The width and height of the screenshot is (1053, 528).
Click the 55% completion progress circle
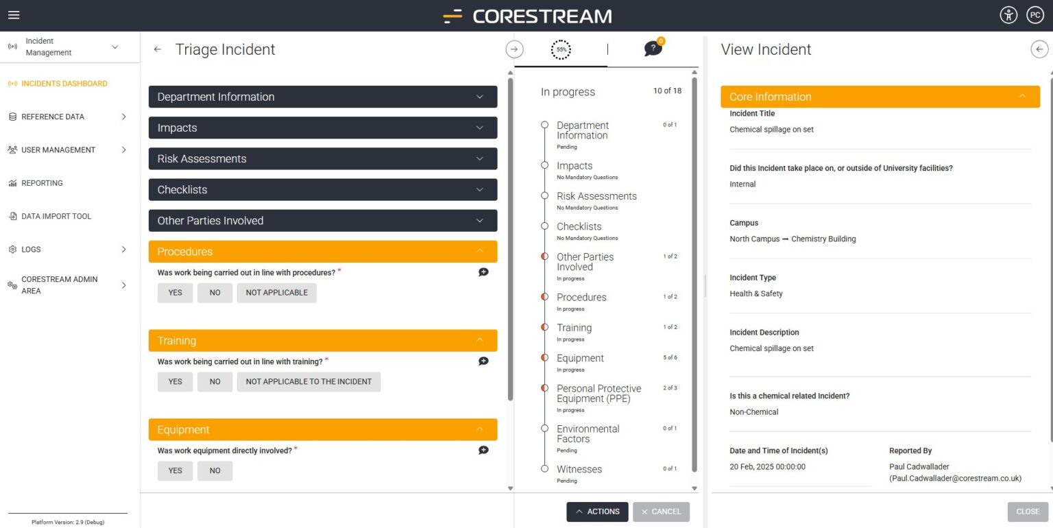coord(561,49)
